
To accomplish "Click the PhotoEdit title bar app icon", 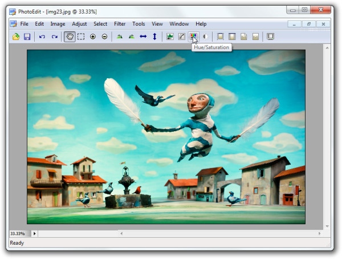I will [13, 12].
